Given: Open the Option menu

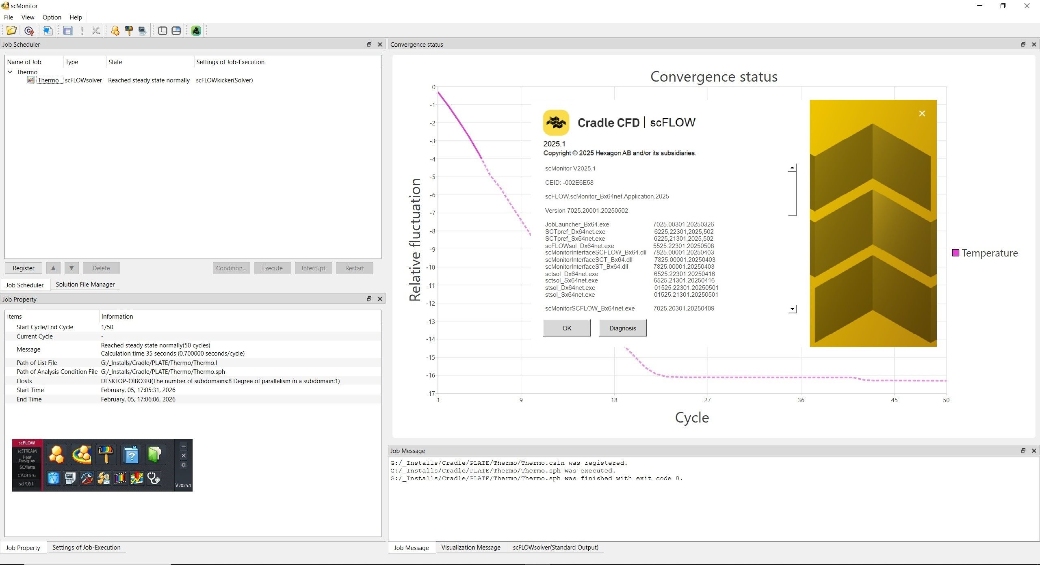Looking at the screenshot, I should pos(52,17).
